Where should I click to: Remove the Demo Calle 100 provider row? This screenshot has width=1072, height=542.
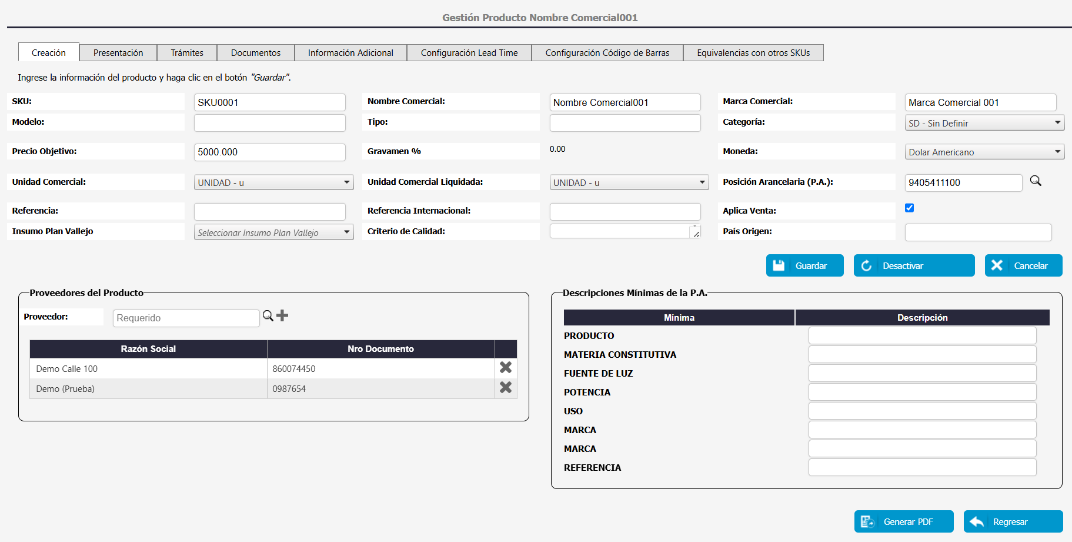click(x=506, y=368)
